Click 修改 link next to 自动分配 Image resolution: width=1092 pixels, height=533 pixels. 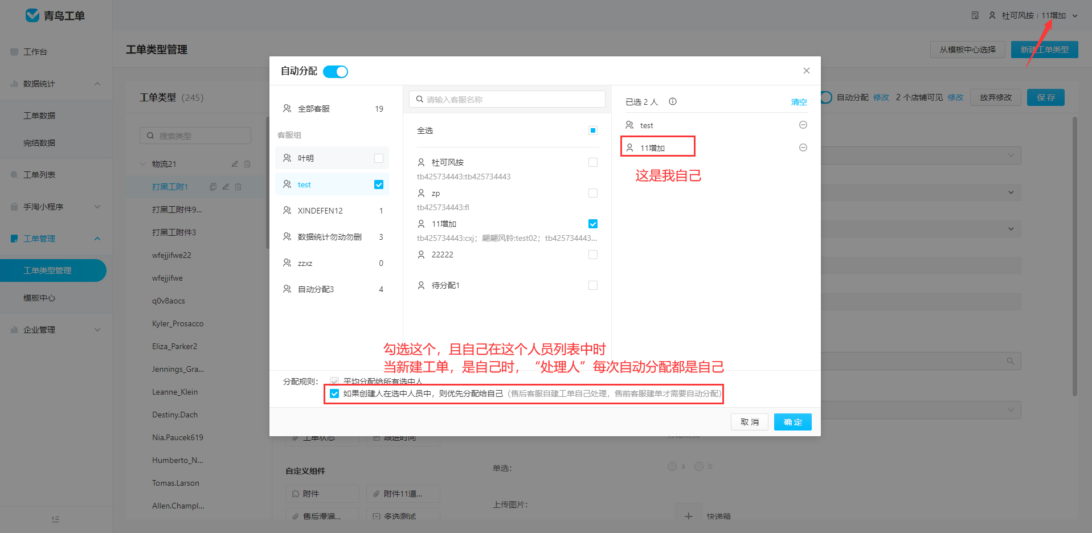click(881, 97)
